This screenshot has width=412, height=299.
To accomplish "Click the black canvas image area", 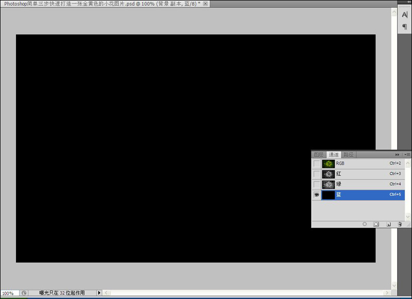I will (x=196, y=148).
